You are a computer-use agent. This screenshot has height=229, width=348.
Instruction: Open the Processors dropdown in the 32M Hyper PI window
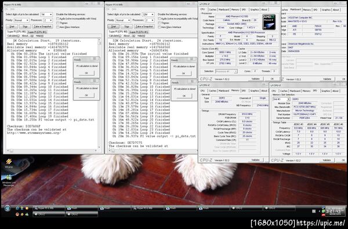coord(150,20)
